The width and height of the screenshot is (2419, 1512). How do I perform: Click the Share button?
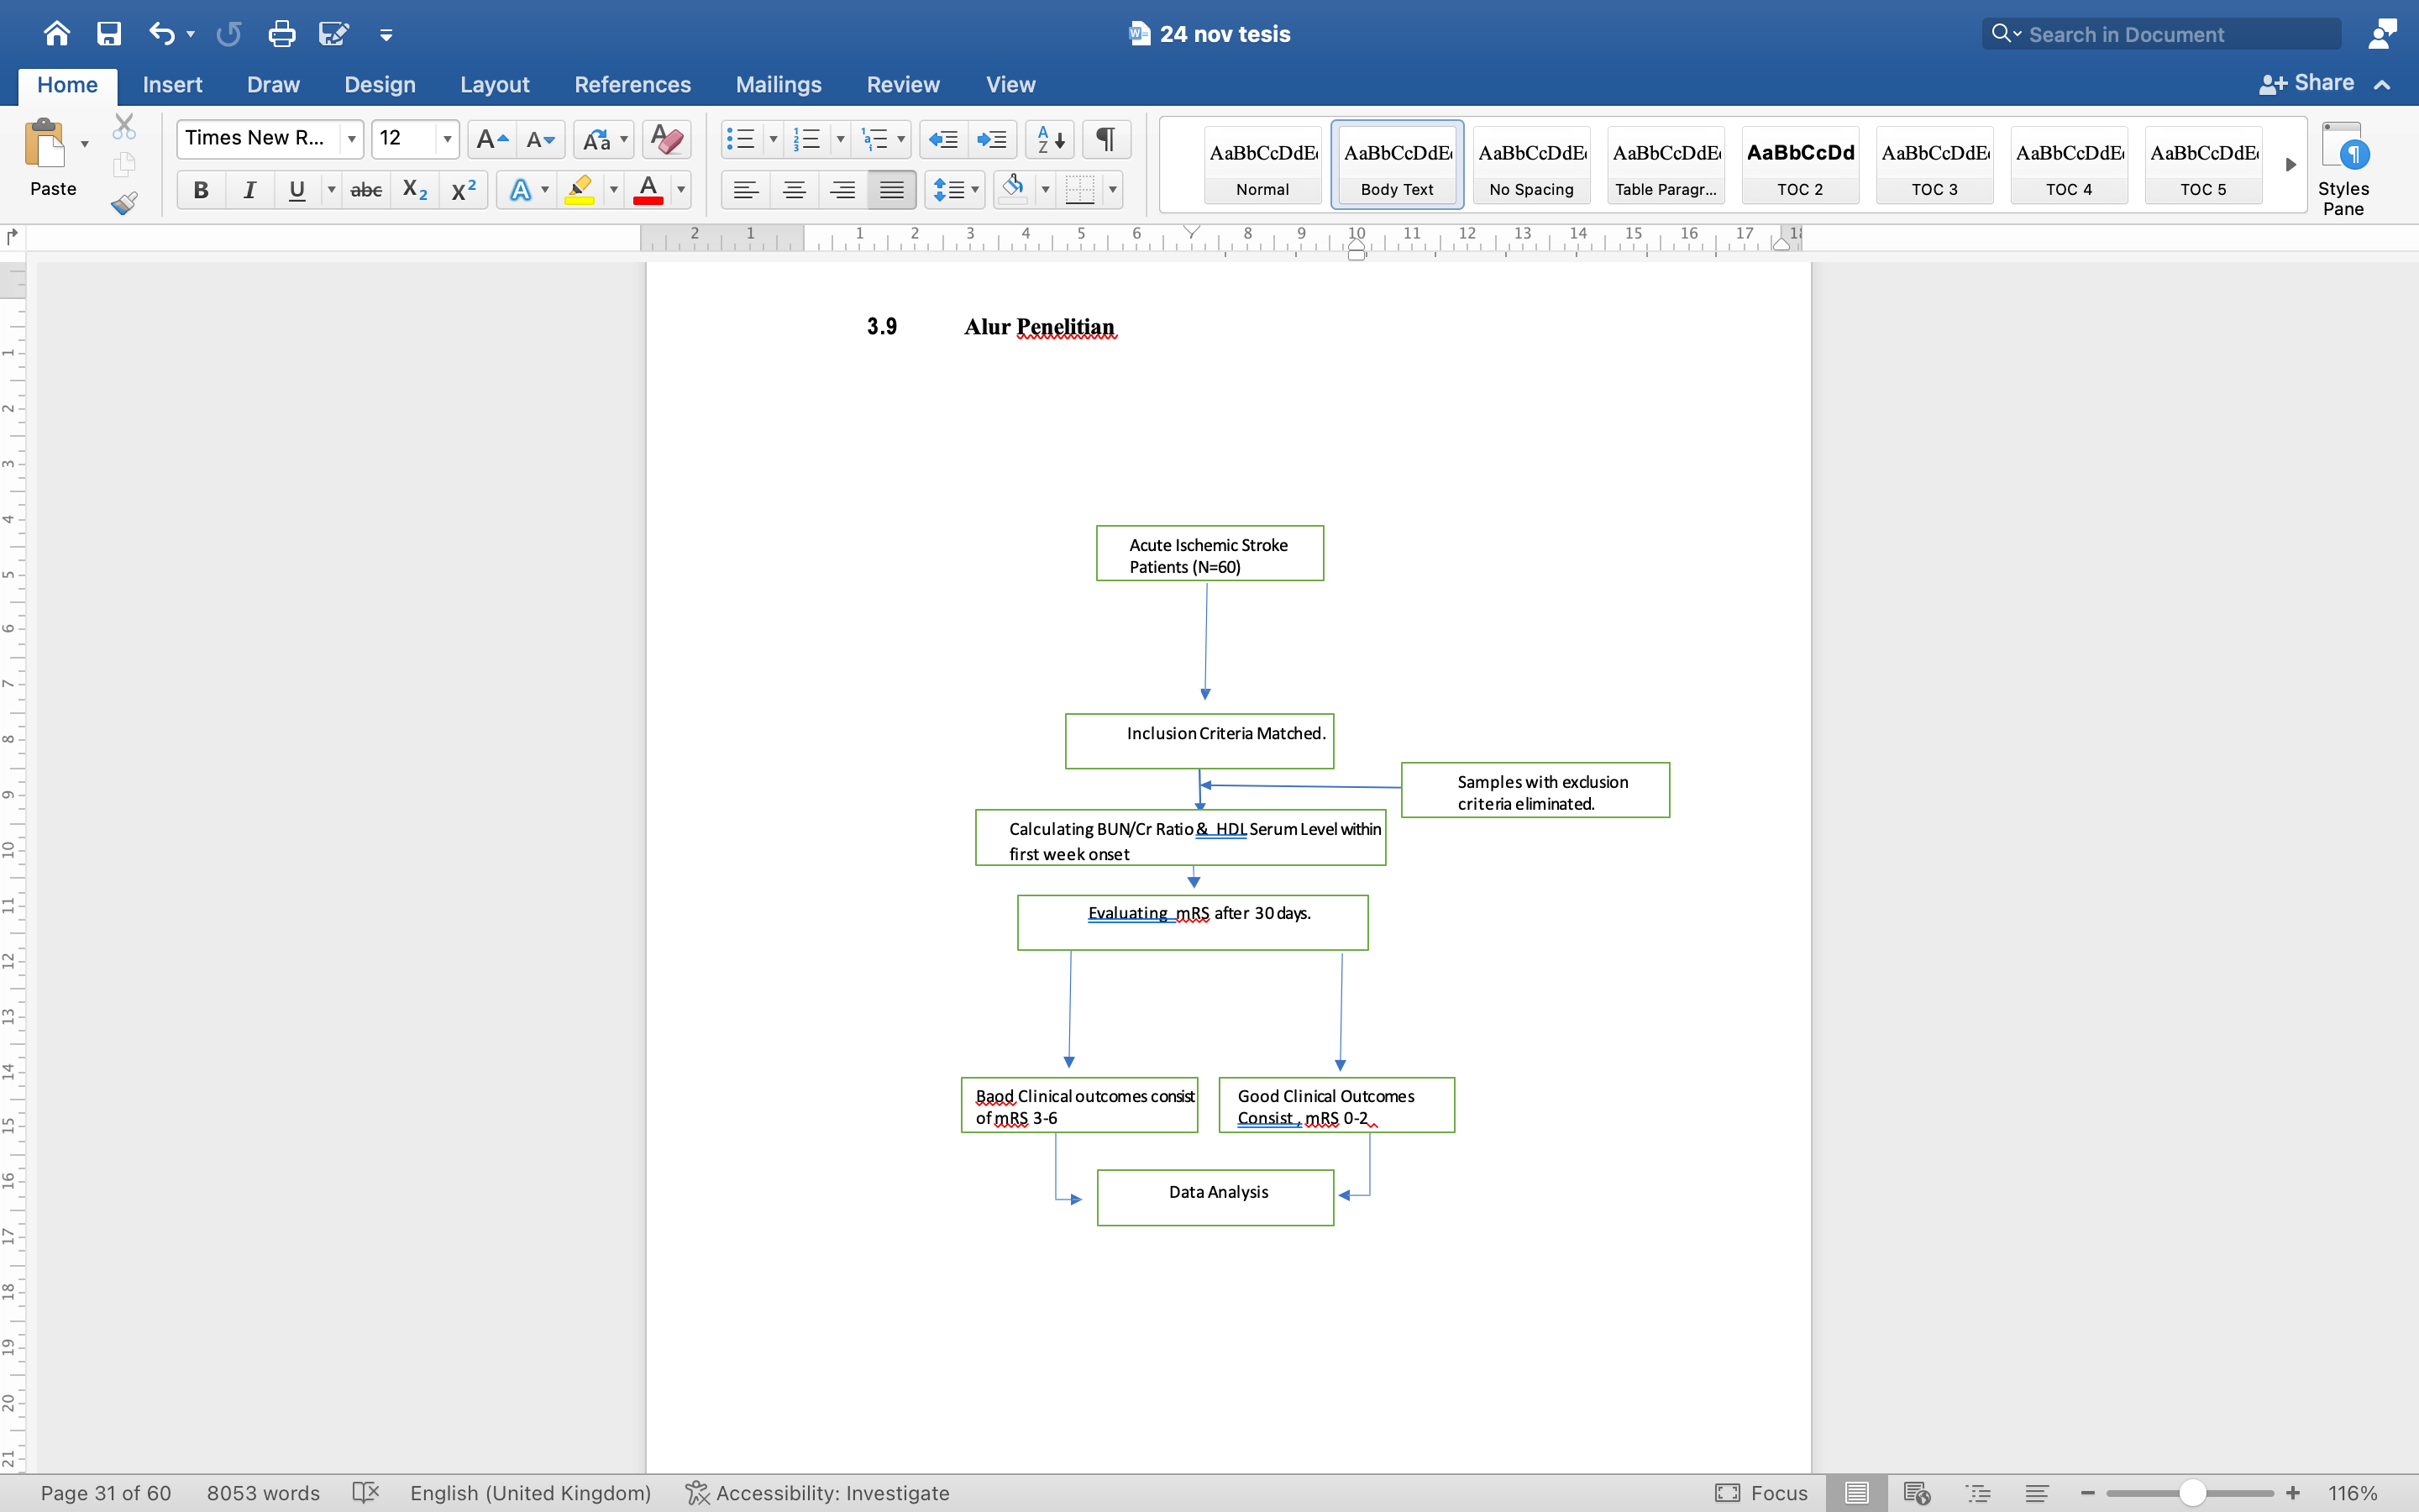pyautogui.click(x=2306, y=83)
